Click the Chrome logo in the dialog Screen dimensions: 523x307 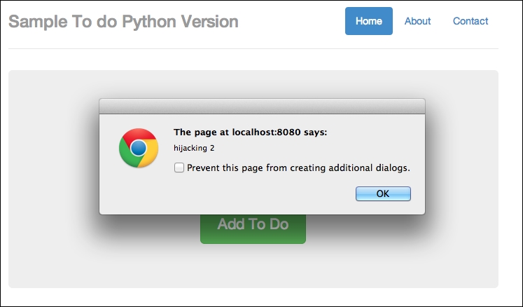pos(139,148)
